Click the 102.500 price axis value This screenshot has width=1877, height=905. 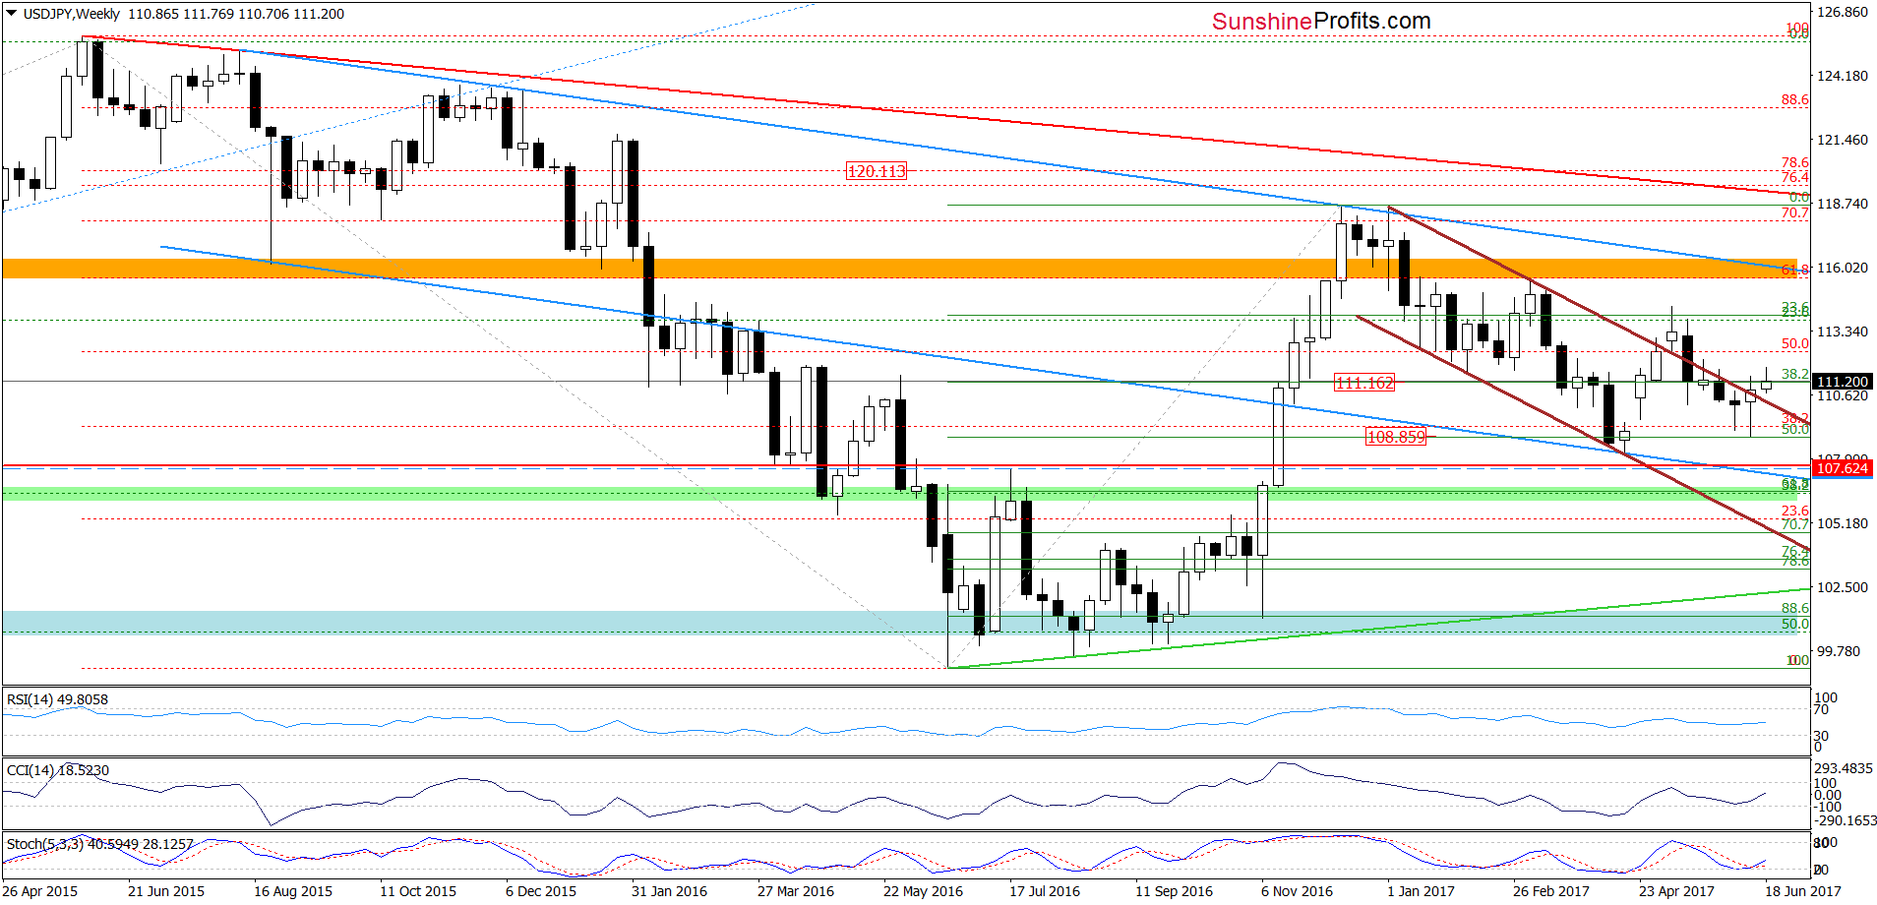1842,587
